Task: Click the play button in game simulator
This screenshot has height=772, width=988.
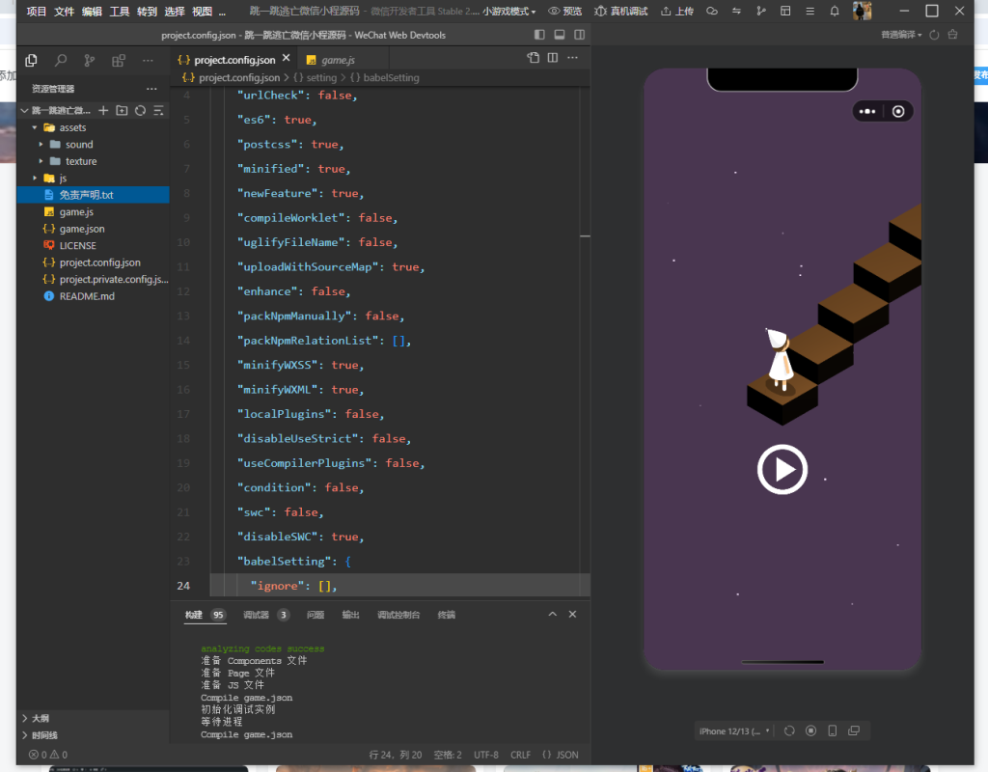Action: click(x=782, y=470)
